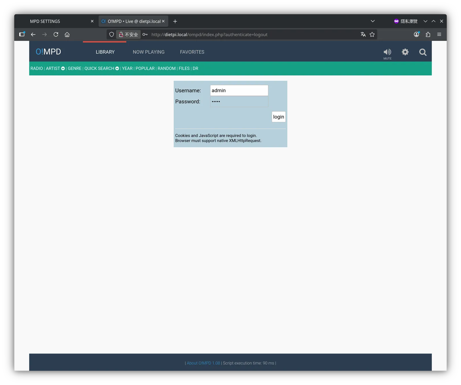Open the FILES link in the submenu

(x=184, y=69)
